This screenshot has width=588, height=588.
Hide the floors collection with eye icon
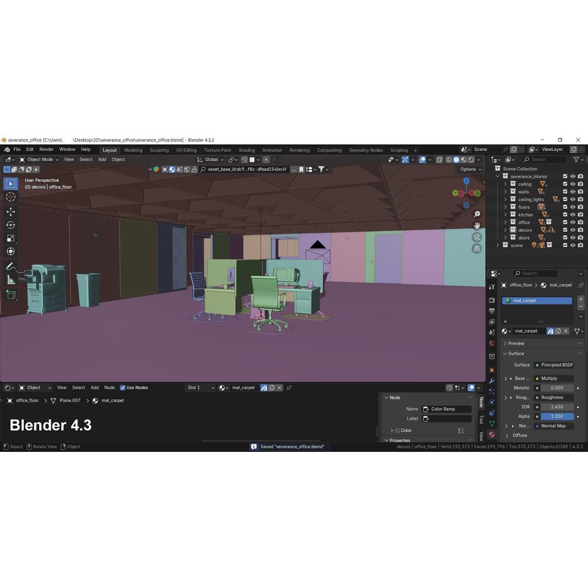point(573,207)
